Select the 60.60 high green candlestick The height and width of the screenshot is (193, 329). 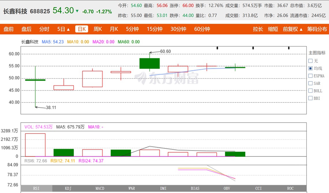149,63
